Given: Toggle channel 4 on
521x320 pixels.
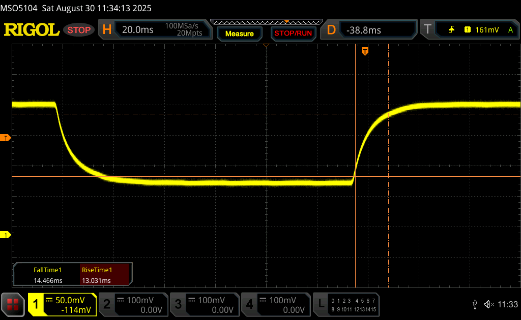Looking at the screenshot, I should (249, 304).
